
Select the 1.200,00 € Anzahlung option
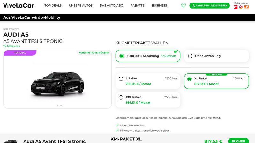pyautogui.click(x=148, y=56)
